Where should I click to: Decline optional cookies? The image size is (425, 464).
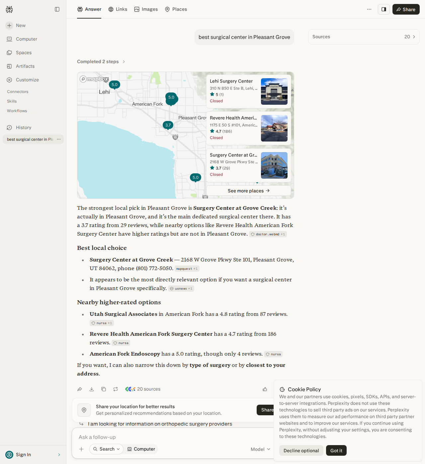[301, 450]
